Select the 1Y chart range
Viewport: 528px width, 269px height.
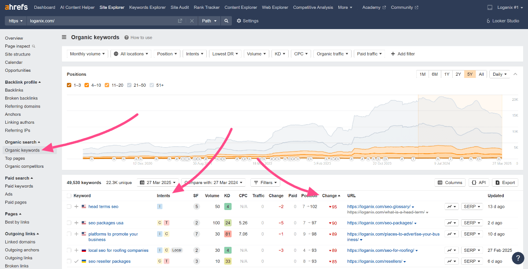click(x=447, y=74)
